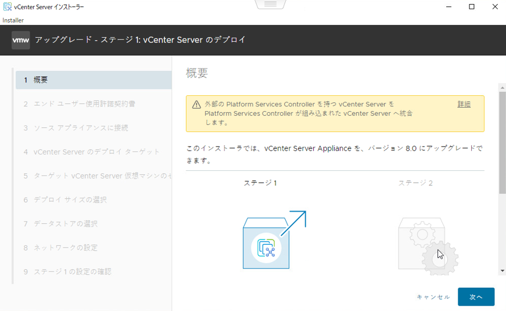Open the 詳細 link in warning banner
Image resolution: width=506 pixels, height=311 pixels.
point(464,104)
